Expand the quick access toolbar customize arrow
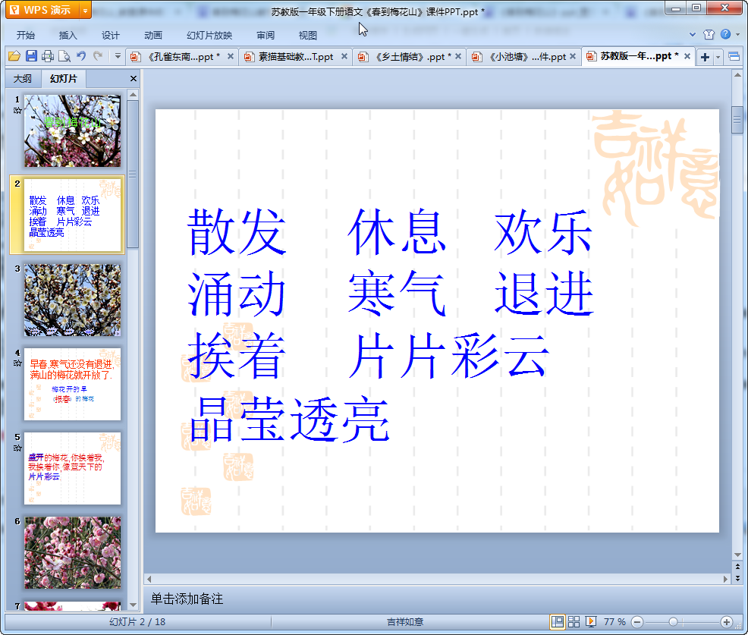The height and width of the screenshot is (635, 748). pyautogui.click(x=118, y=56)
